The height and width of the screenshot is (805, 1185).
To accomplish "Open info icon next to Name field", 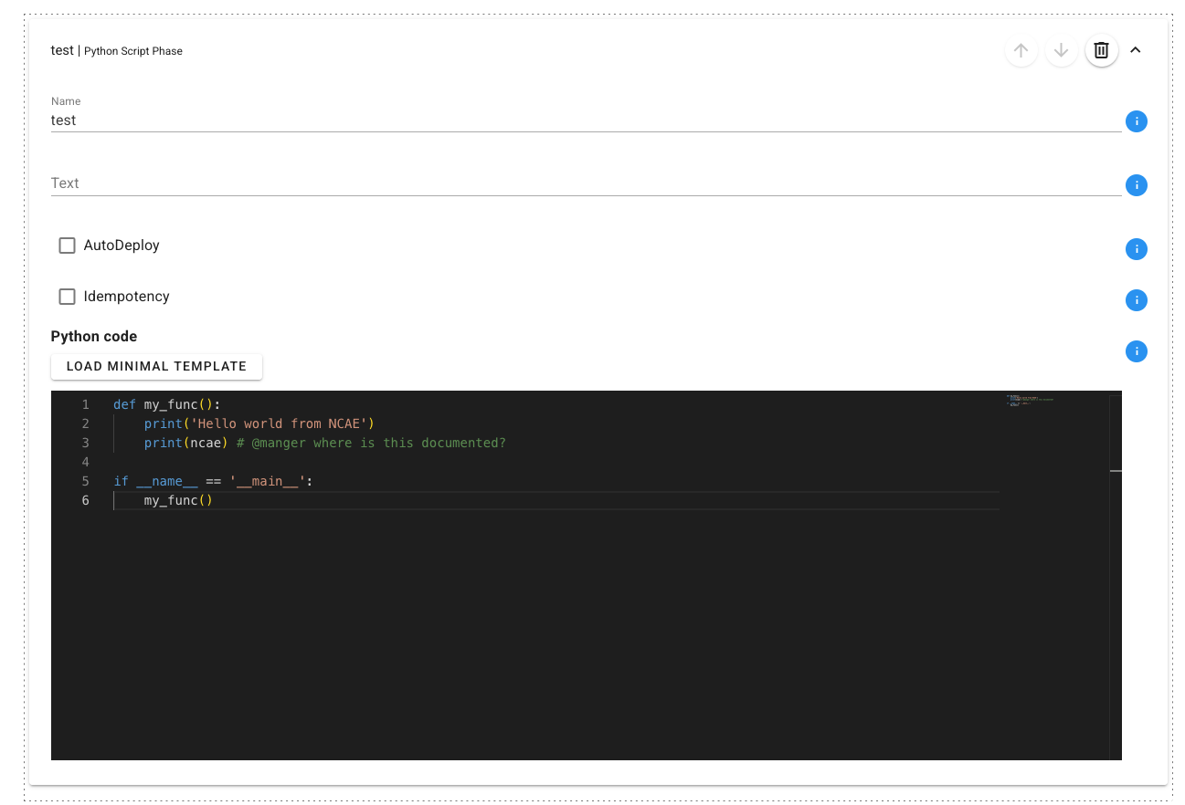I will coord(1136,121).
